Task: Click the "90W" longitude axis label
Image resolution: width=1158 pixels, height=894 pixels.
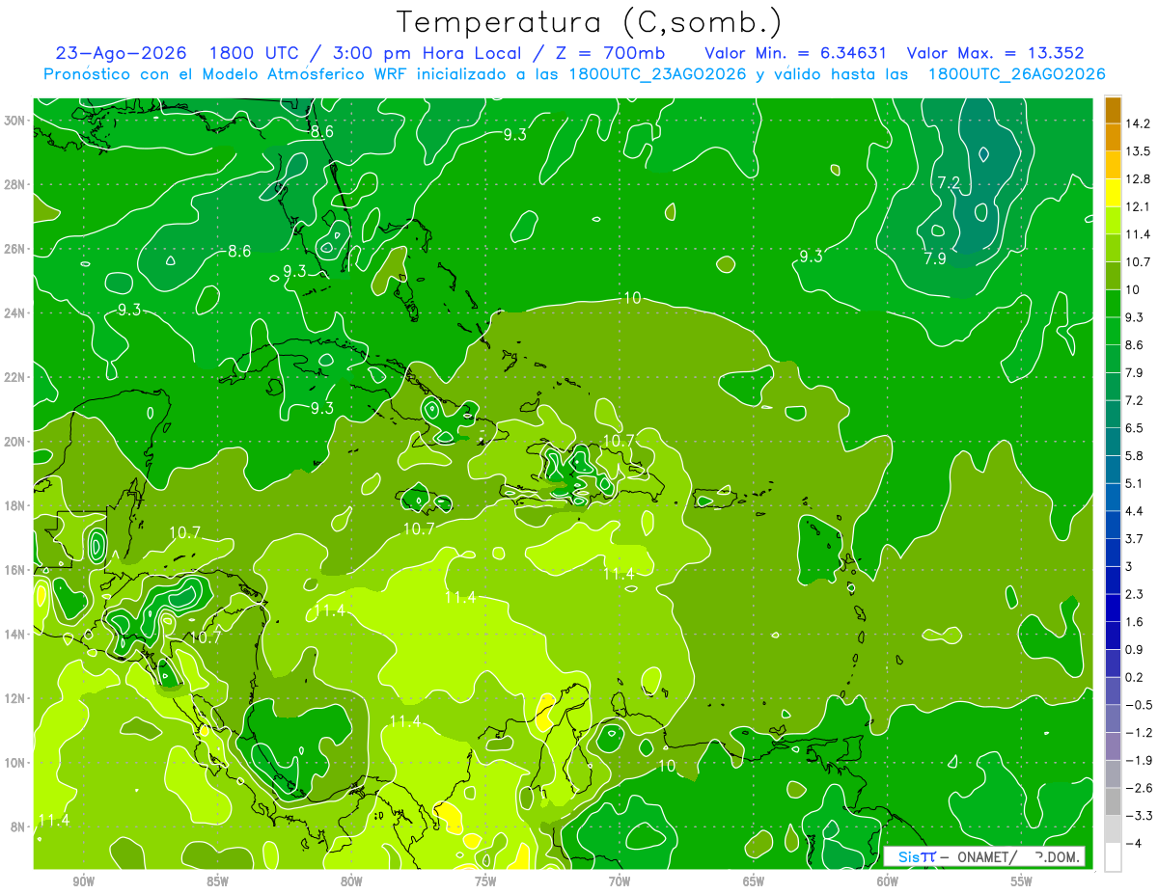Action: (x=83, y=881)
